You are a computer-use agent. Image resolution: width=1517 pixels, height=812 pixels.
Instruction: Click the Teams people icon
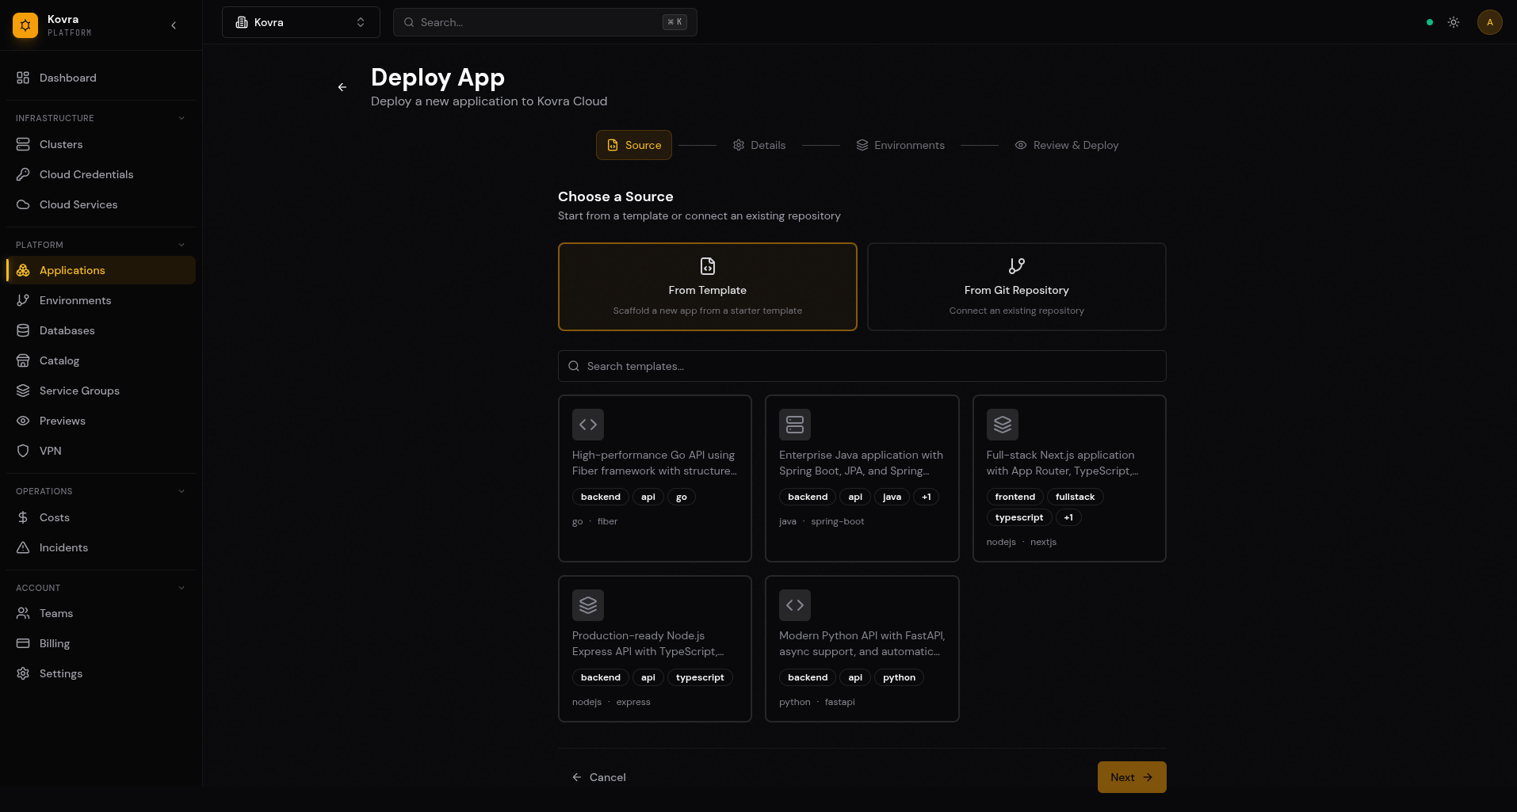[x=23, y=613]
